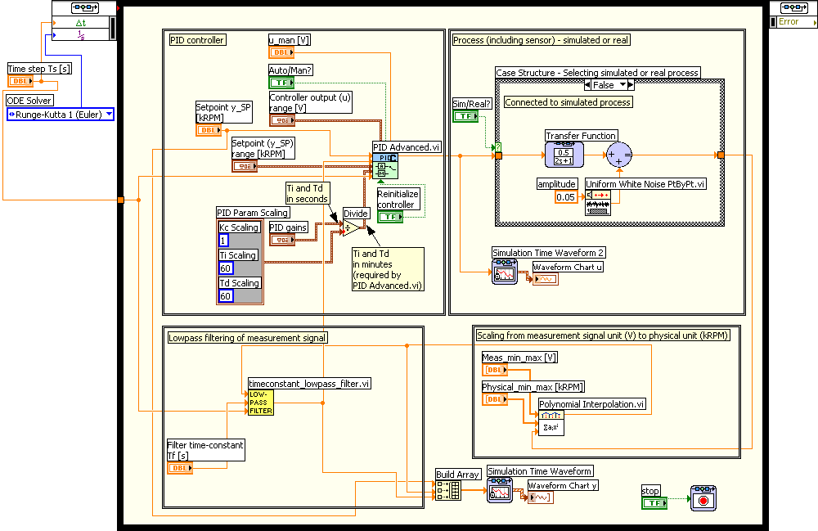The width and height of the screenshot is (818, 531).
Task: Click the Polynomial Interpolation.vi icon
Action: coord(551,423)
